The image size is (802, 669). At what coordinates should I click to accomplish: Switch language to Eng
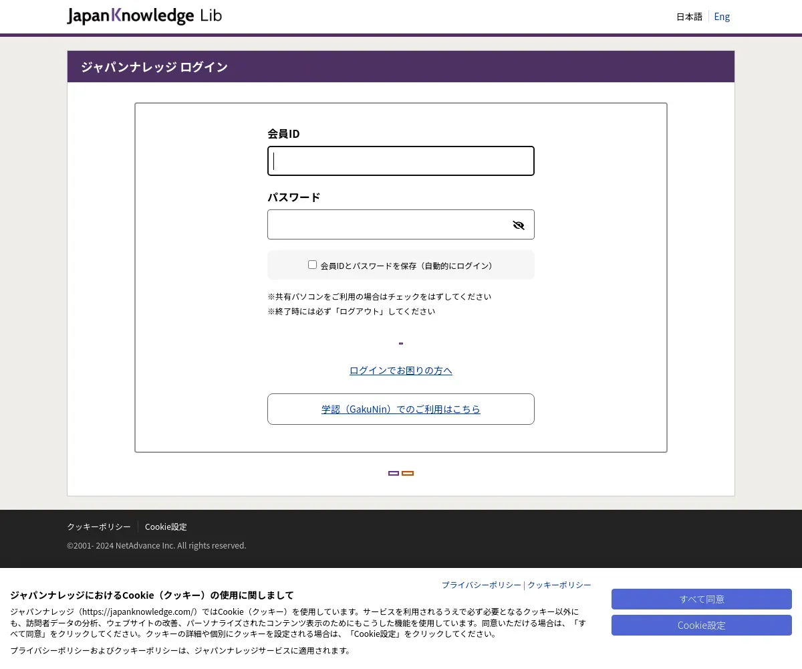click(722, 17)
